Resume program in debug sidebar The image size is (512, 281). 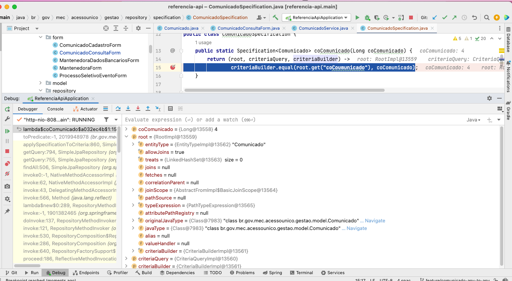point(7,131)
